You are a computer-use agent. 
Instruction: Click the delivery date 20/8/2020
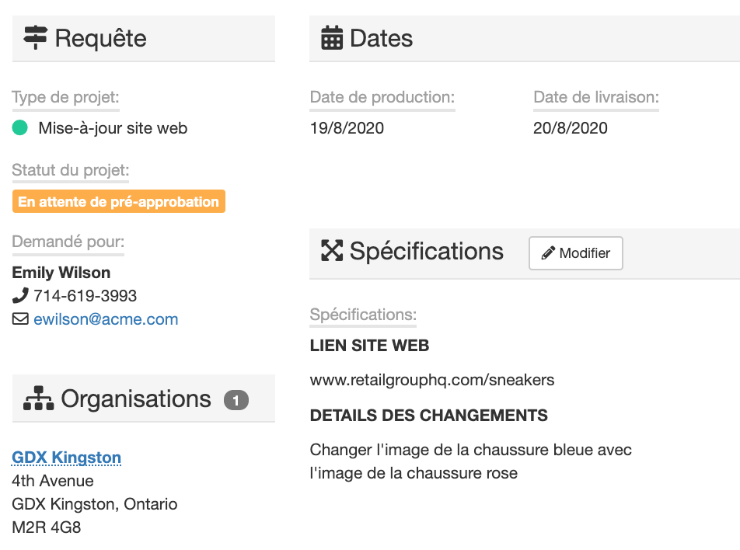coord(571,128)
